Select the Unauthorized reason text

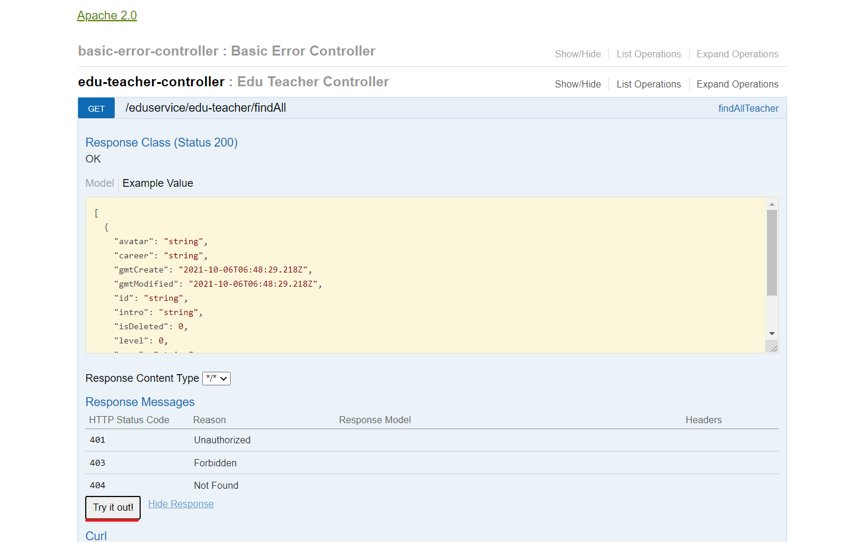pyautogui.click(x=222, y=440)
